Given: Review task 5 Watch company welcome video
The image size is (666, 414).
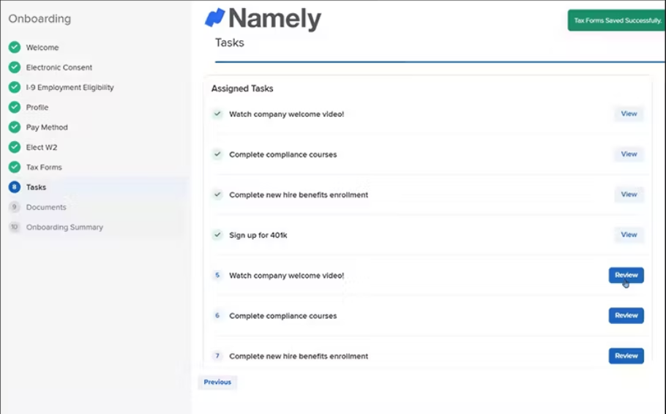Looking at the screenshot, I should click(626, 275).
